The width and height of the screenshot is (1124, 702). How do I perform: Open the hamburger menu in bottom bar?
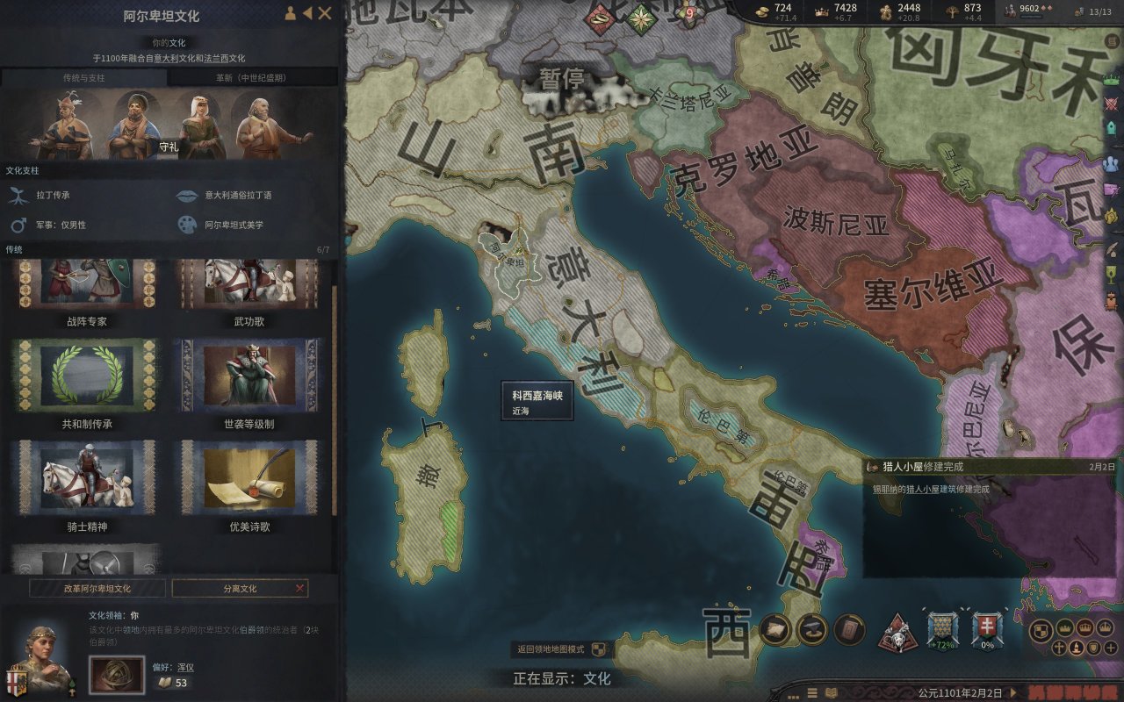[812, 692]
